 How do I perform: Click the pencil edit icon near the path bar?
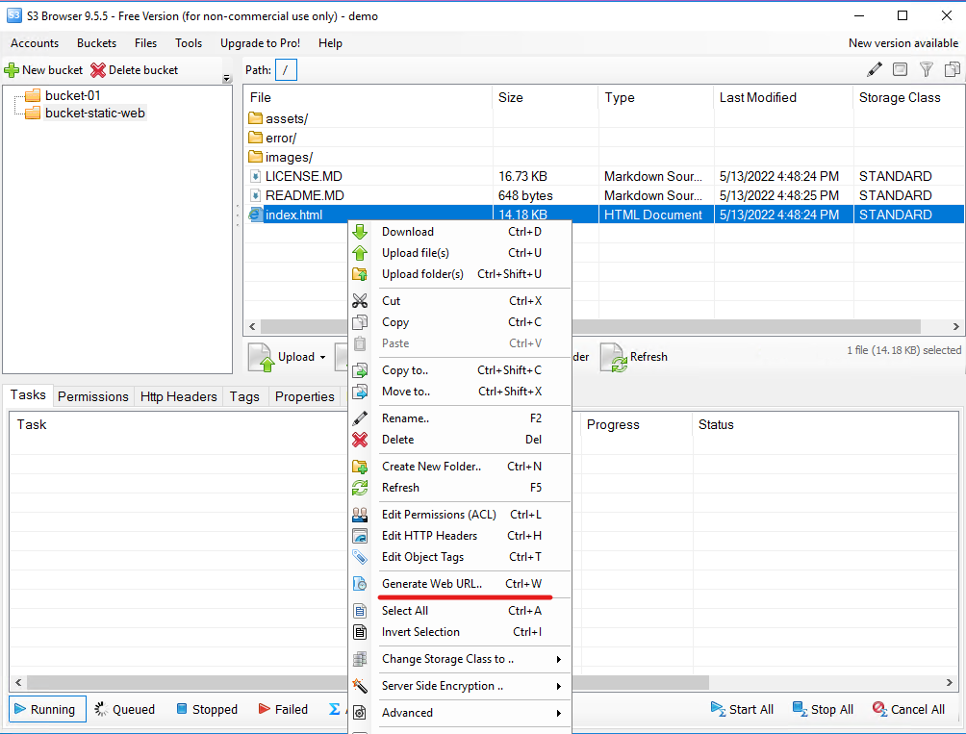875,68
